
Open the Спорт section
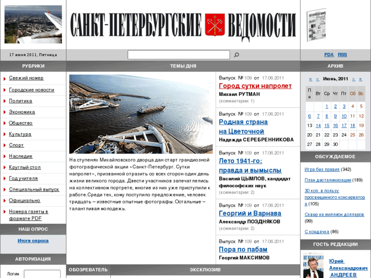tap(16, 145)
